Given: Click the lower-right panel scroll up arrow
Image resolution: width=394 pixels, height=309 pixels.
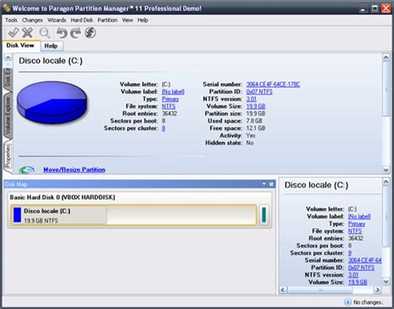Looking at the screenshot, I should tap(386, 182).
